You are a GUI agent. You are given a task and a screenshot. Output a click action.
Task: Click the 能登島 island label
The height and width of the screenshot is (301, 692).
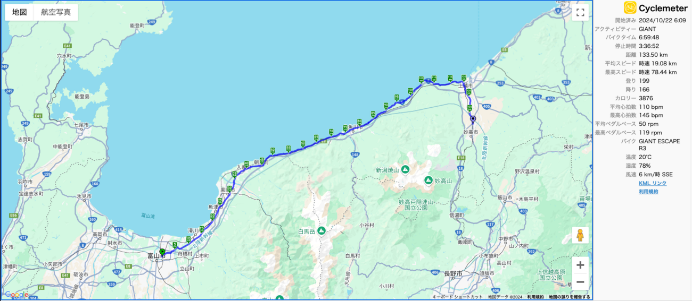point(81,97)
